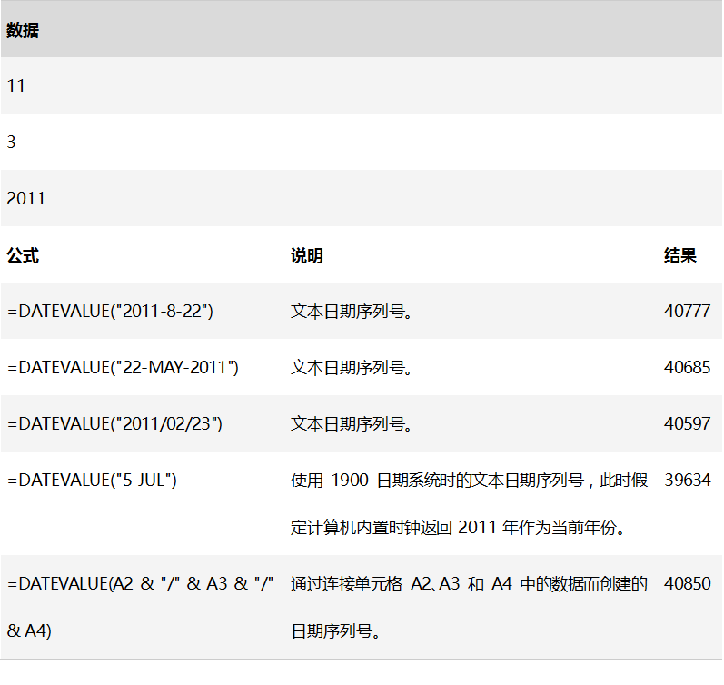The width and height of the screenshot is (724, 685).
Task: Select the 说明 column header
Action: tap(307, 255)
